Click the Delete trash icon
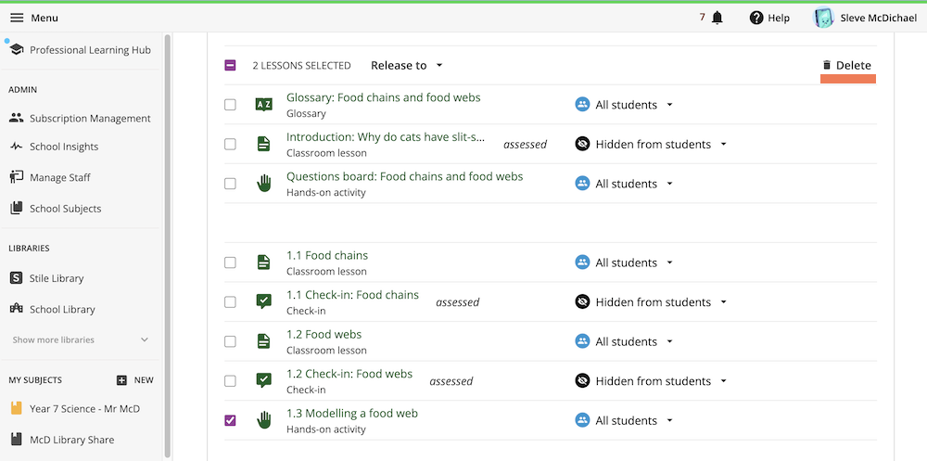 coord(827,65)
